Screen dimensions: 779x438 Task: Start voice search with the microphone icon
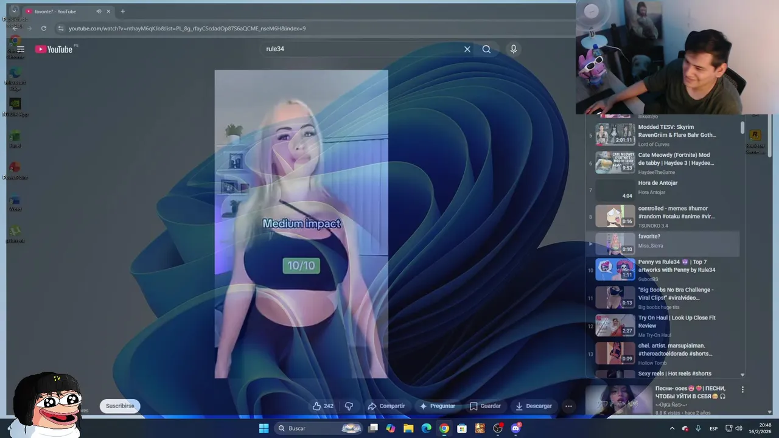[514, 49]
